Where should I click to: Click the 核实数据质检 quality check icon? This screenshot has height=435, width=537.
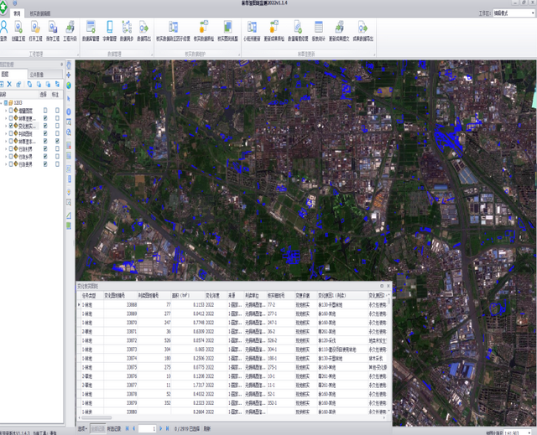[x=204, y=27]
